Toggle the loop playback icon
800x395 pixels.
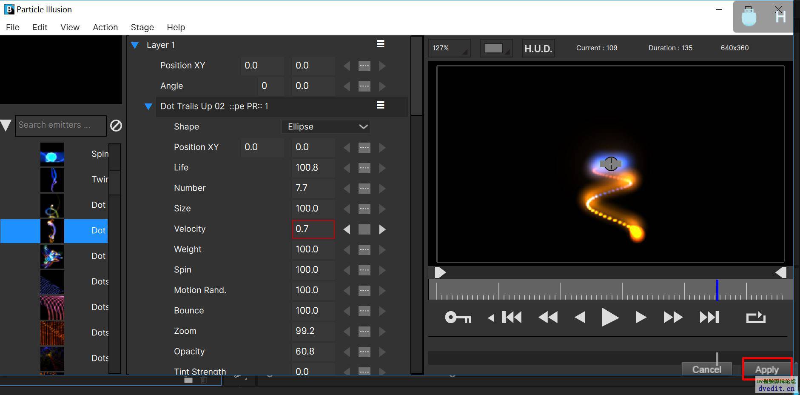coord(755,318)
